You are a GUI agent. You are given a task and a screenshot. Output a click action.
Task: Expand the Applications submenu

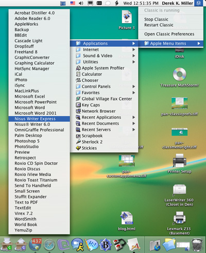(104, 43)
